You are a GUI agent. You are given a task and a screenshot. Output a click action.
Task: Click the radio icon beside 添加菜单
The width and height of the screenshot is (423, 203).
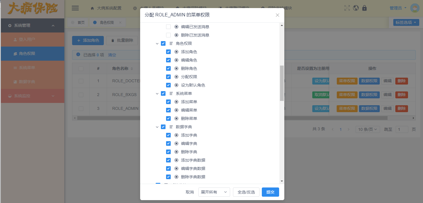point(176,102)
